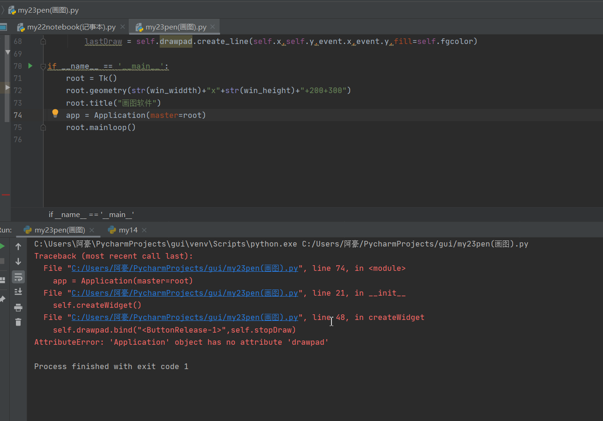The height and width of the screenshot is (421, 603).
Task: Close the my14 Run tab
Action: (x=144, y=230)
